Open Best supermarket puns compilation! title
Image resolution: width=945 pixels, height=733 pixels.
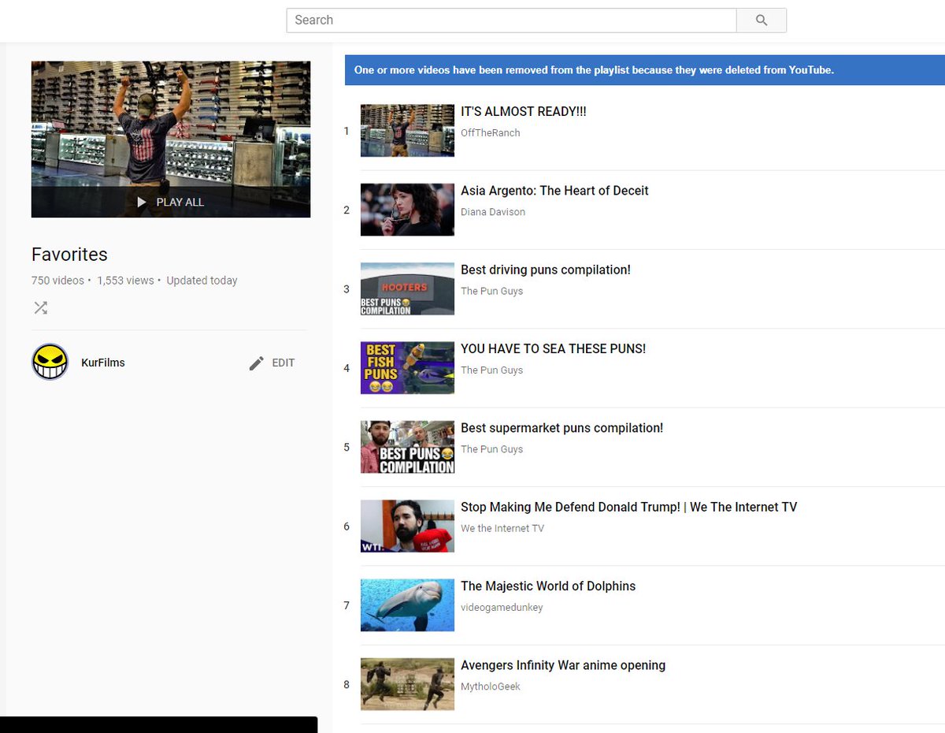(561, 428)
